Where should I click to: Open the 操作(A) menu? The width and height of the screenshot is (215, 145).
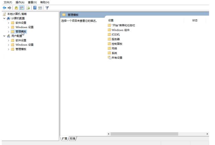coord(20,2)
